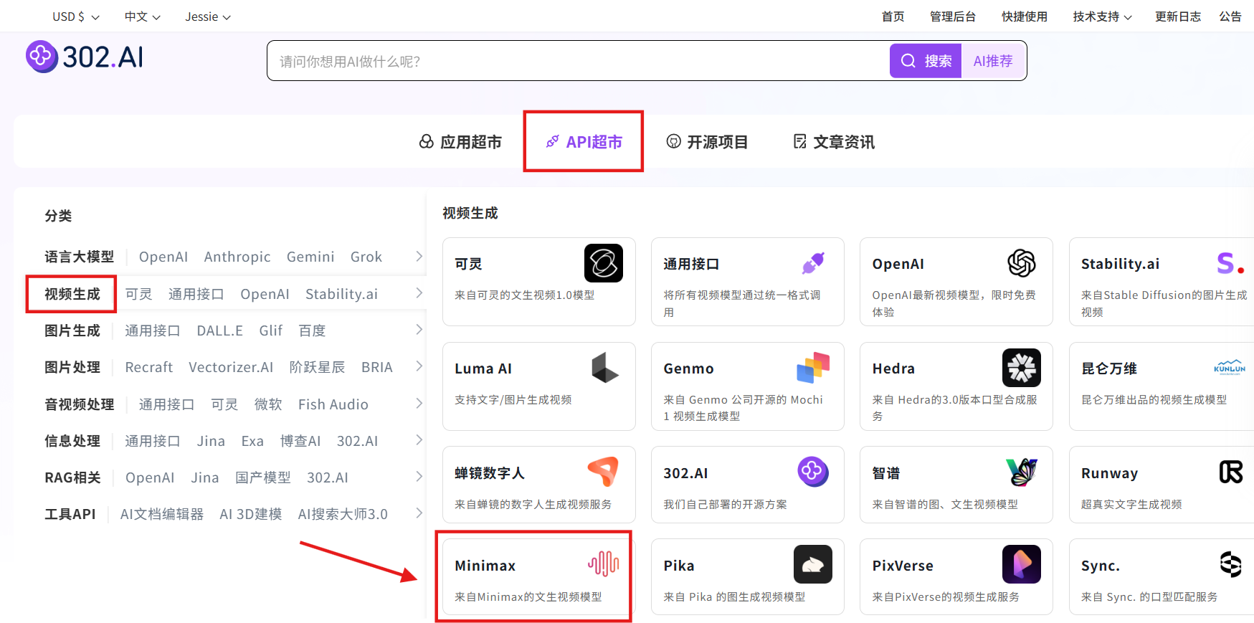Screen dimensions: 1254x623
Task: Open the 国产模型 link in RAG相关 row
Action: coord(263,477)
